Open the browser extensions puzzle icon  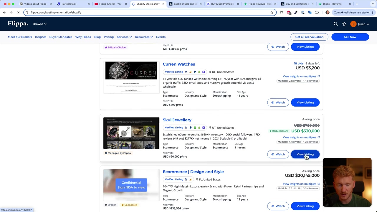tap(317, 12)
